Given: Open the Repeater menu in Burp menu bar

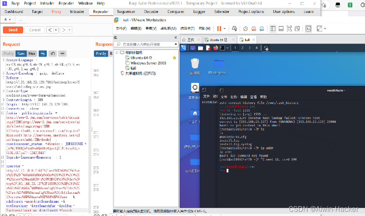Looking at the screenshot, I should [x=66, y=3].
